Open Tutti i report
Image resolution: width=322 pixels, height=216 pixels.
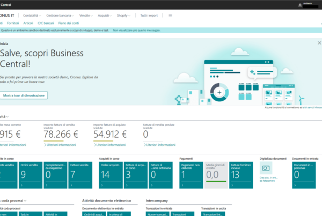pos(149,16)
